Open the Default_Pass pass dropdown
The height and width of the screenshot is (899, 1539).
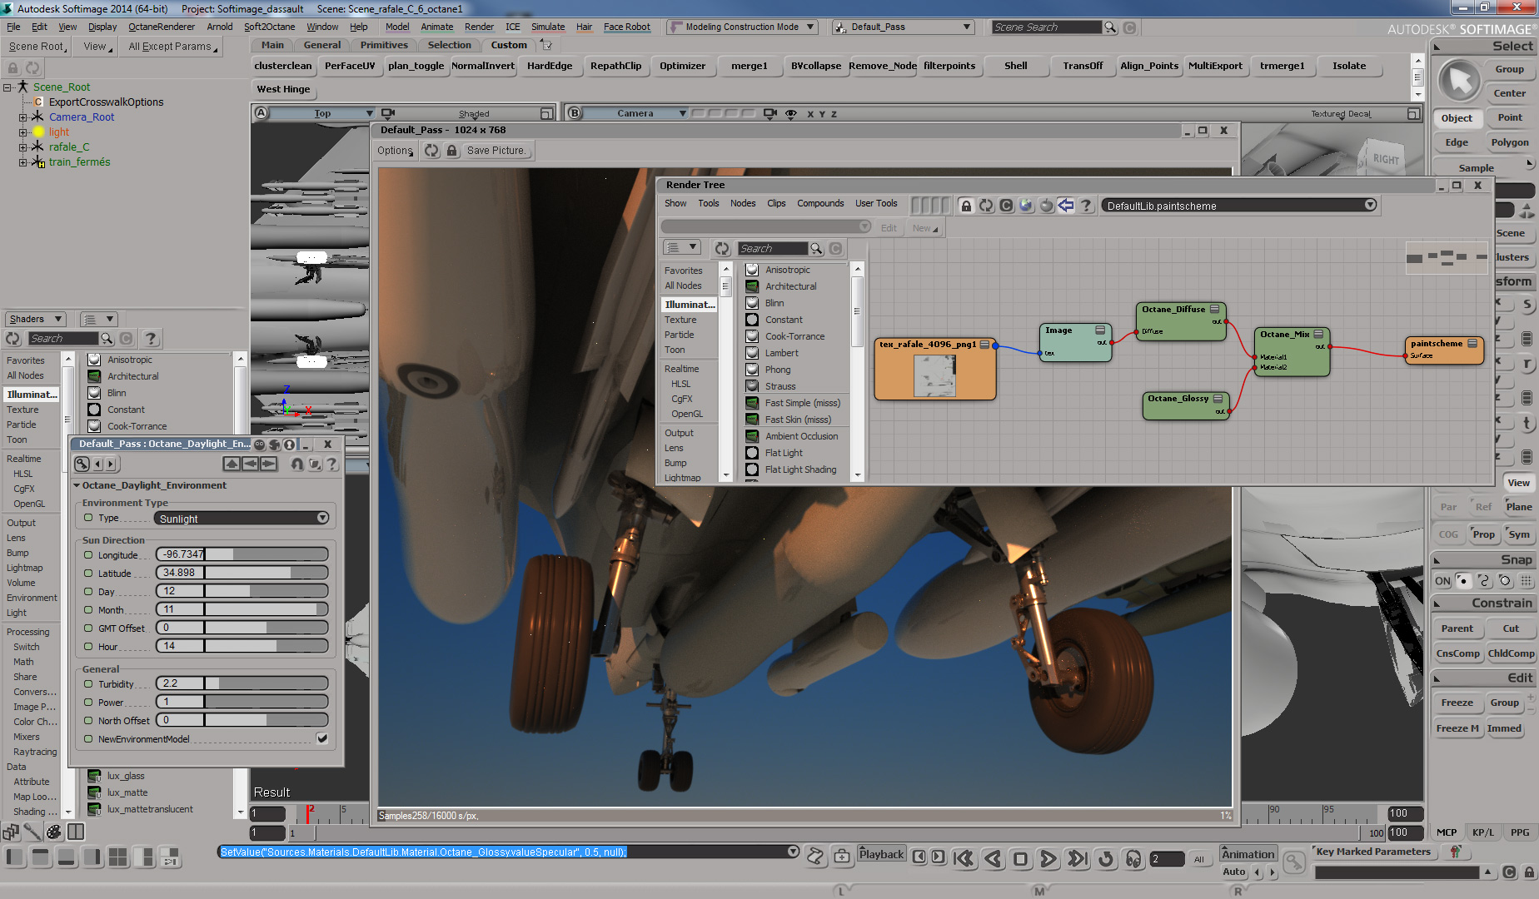click(x=903, y=27)
